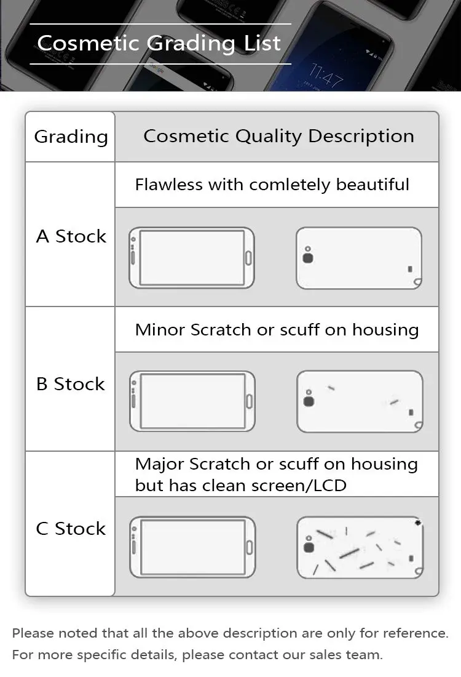This screenshot has height=677, width=461.
Task: Select the B Stock grading cell
Action: pyautogui.click(x=70, y=379)
